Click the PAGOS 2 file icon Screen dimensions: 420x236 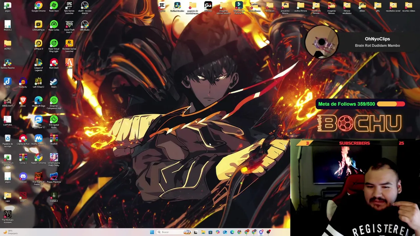coord(8,26)
